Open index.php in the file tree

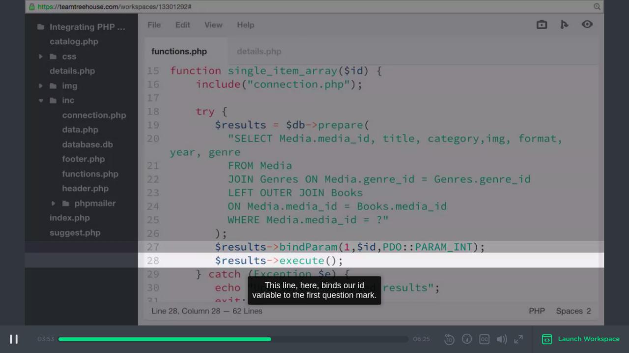70,218
